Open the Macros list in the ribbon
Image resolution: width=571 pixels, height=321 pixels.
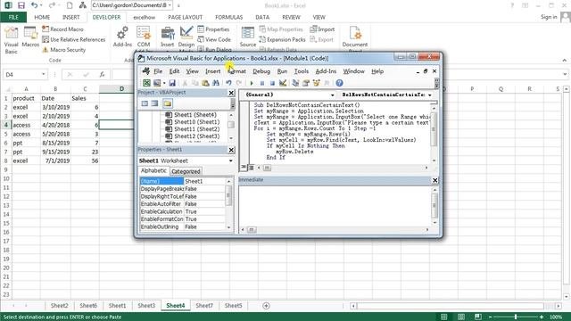(x=30, y=37)
